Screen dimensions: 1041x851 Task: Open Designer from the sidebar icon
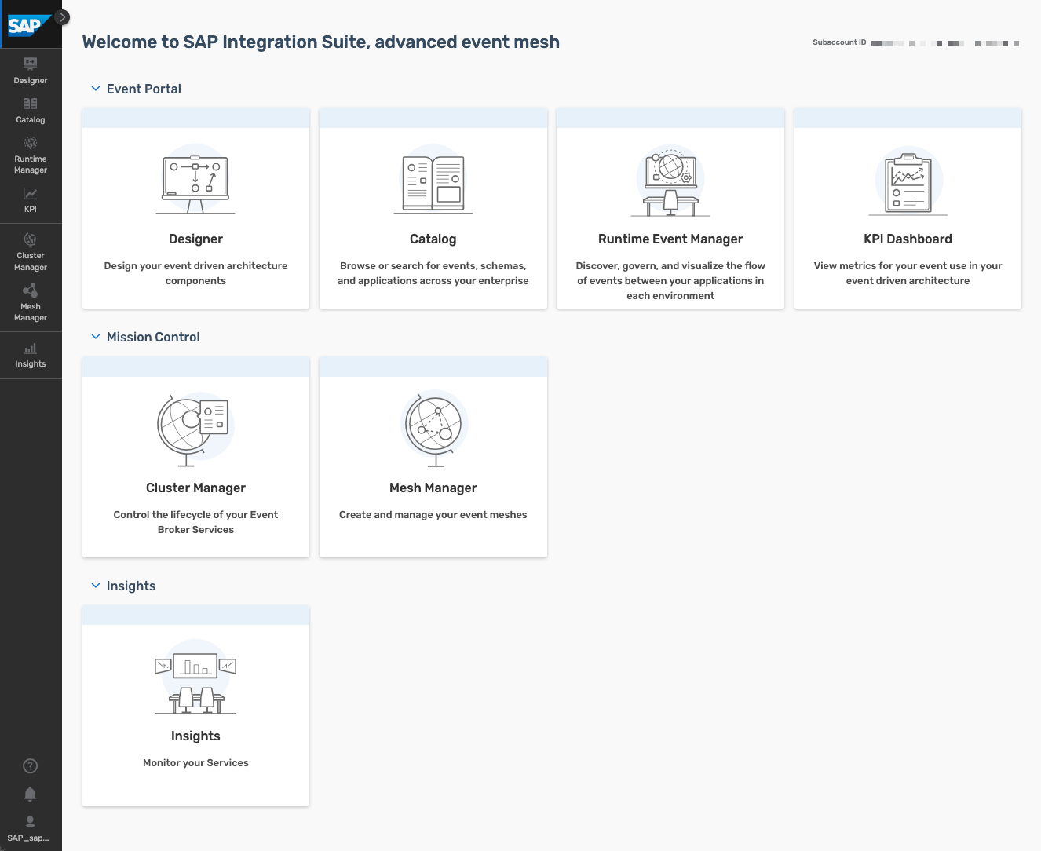coord(31,63)
